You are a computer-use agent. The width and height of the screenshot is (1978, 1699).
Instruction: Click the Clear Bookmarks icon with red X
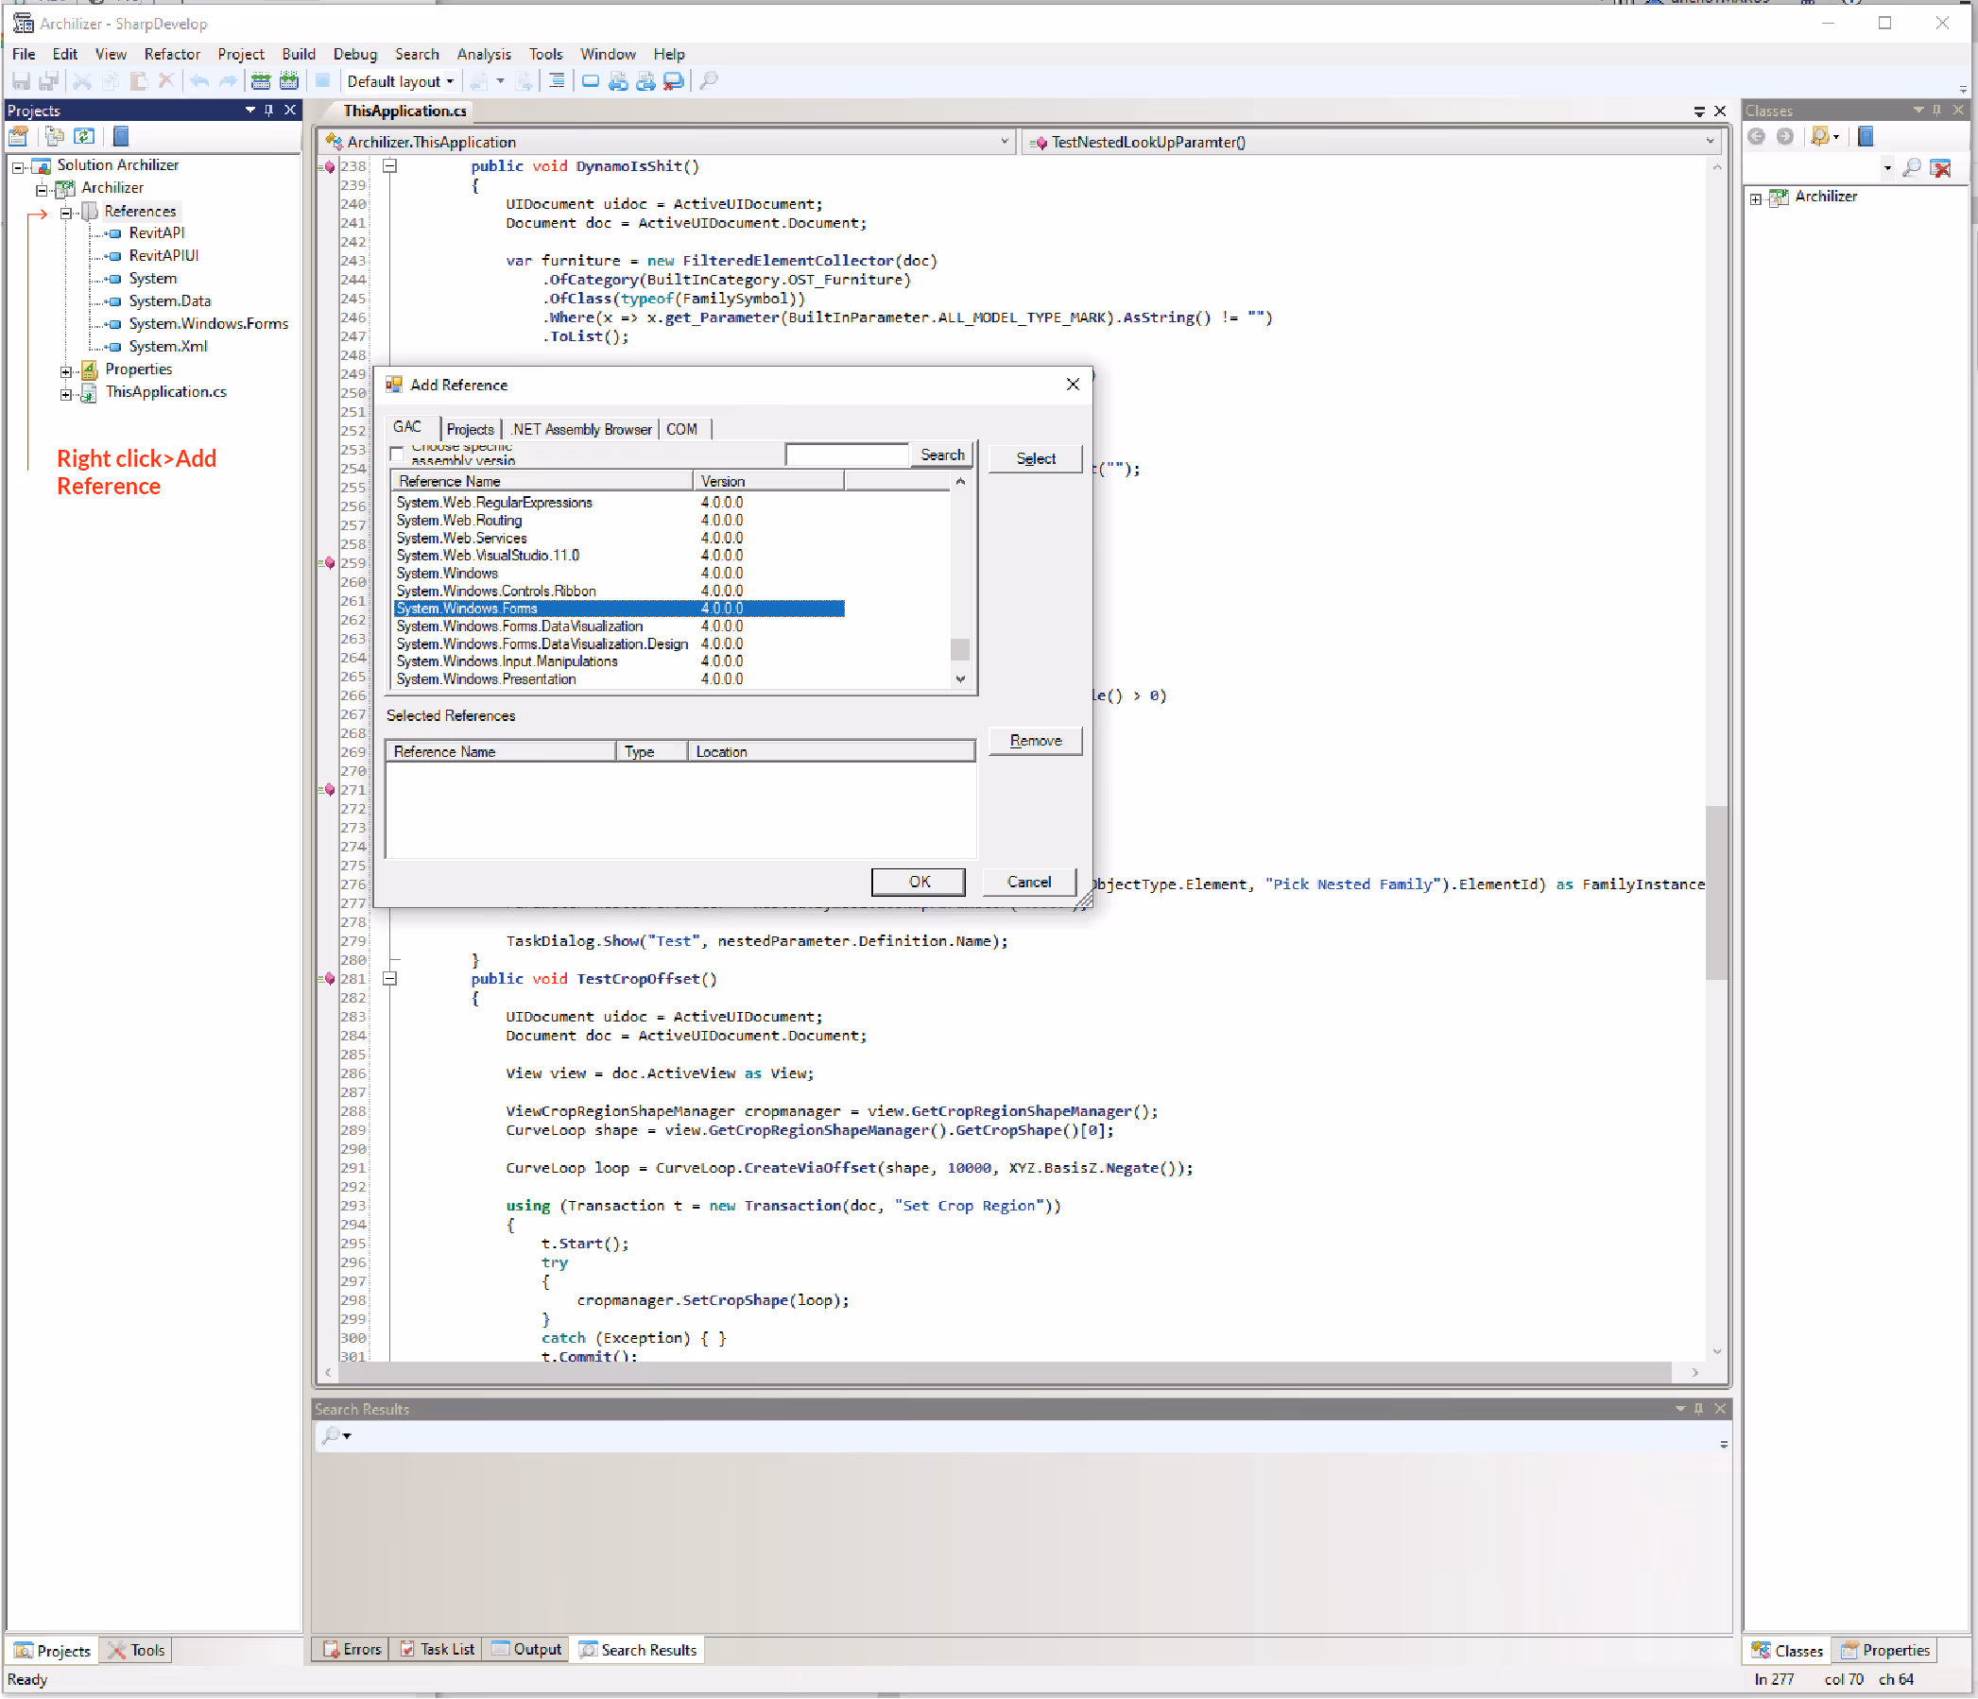point(674,81)
